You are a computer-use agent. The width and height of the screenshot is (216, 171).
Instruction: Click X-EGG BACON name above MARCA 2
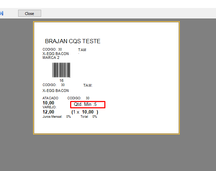tap(55, 54)
